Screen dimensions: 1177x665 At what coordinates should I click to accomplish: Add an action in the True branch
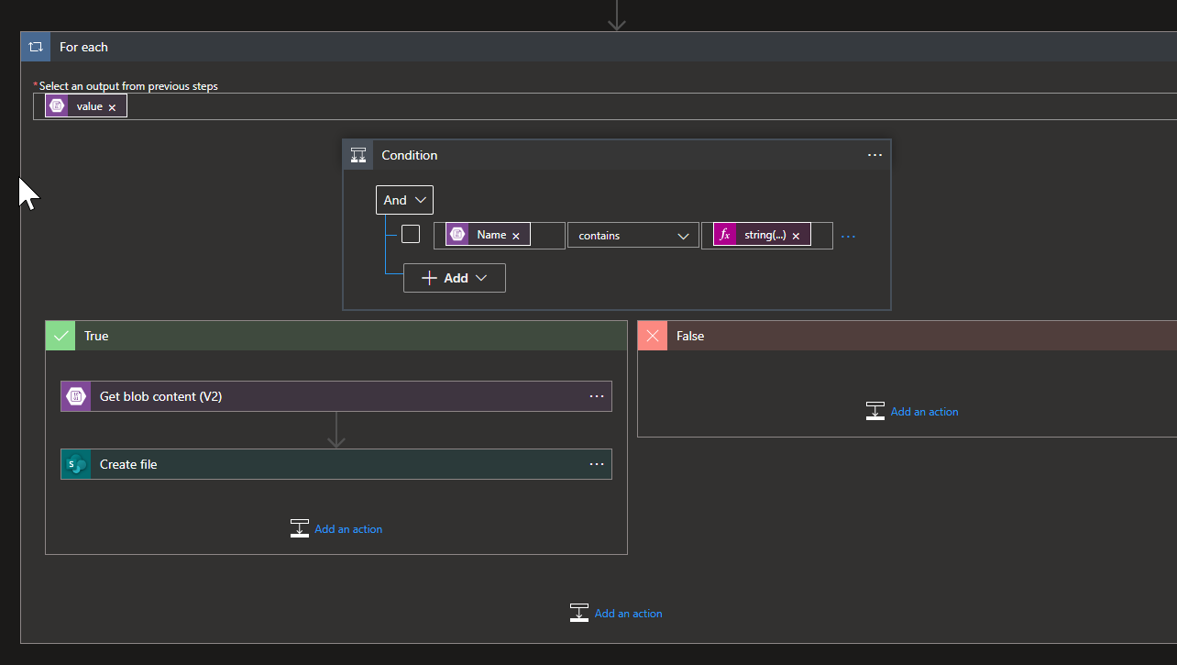click(348, 529)
